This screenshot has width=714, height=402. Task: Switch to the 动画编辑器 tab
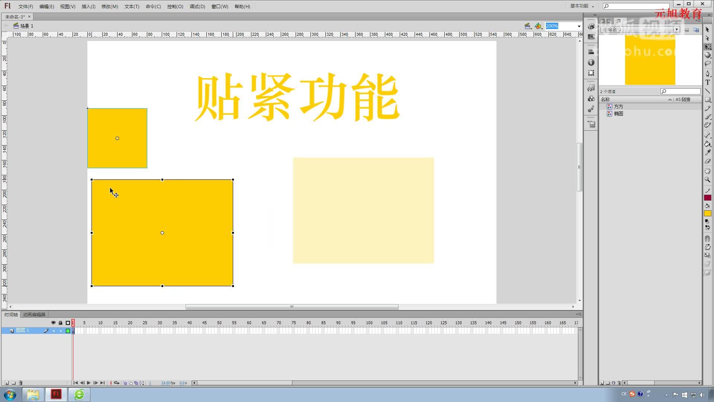(34, 315)
